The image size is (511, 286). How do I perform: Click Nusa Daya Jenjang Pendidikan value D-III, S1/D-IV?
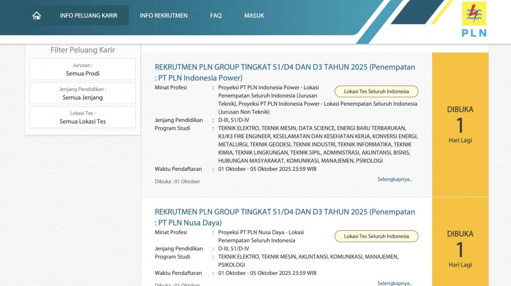234,249
